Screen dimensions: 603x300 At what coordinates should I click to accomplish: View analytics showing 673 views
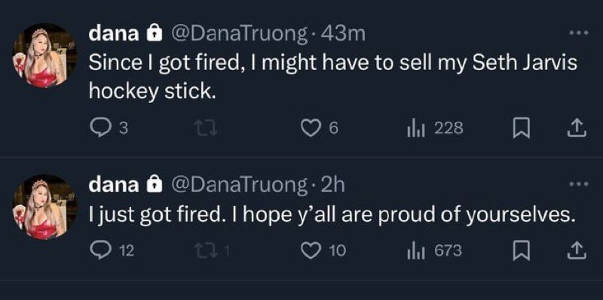click(x=434, y=250)
